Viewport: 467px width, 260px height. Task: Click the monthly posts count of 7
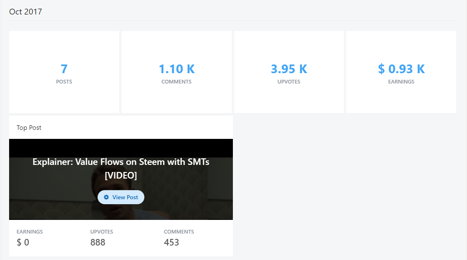point(64,69)
